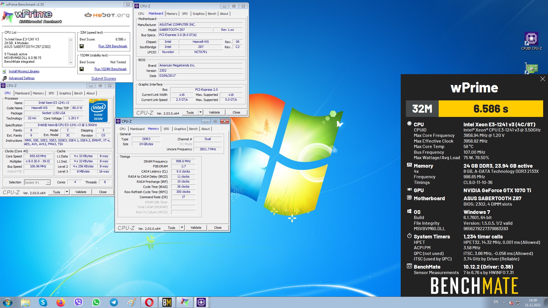The image size is (548, 308).
Task: Close the BenchMate wPrime result panel
Action: (543, 79)
